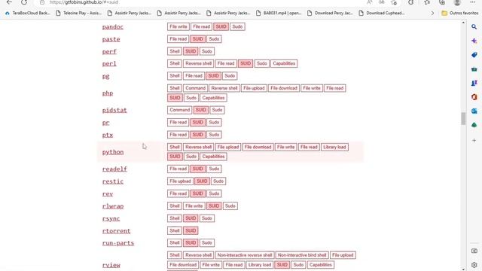
Task: Open Edge sidebar search icon
Action: (474, 27)
